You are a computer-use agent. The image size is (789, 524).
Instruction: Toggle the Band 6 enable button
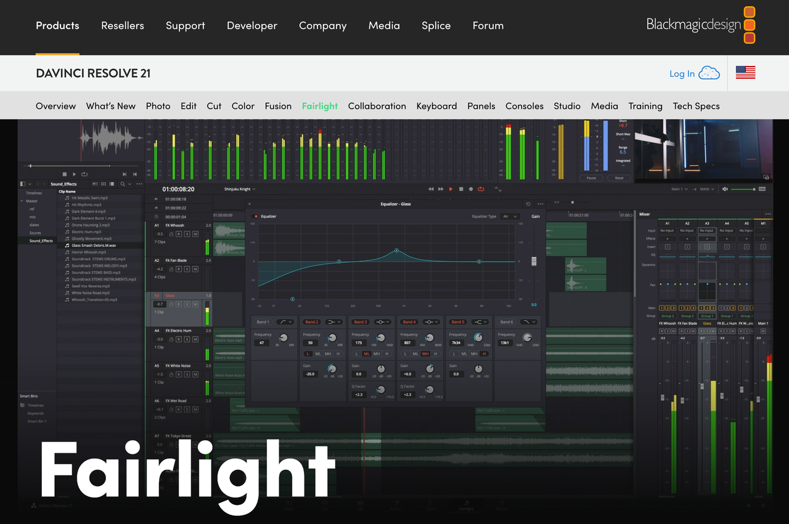506,321
